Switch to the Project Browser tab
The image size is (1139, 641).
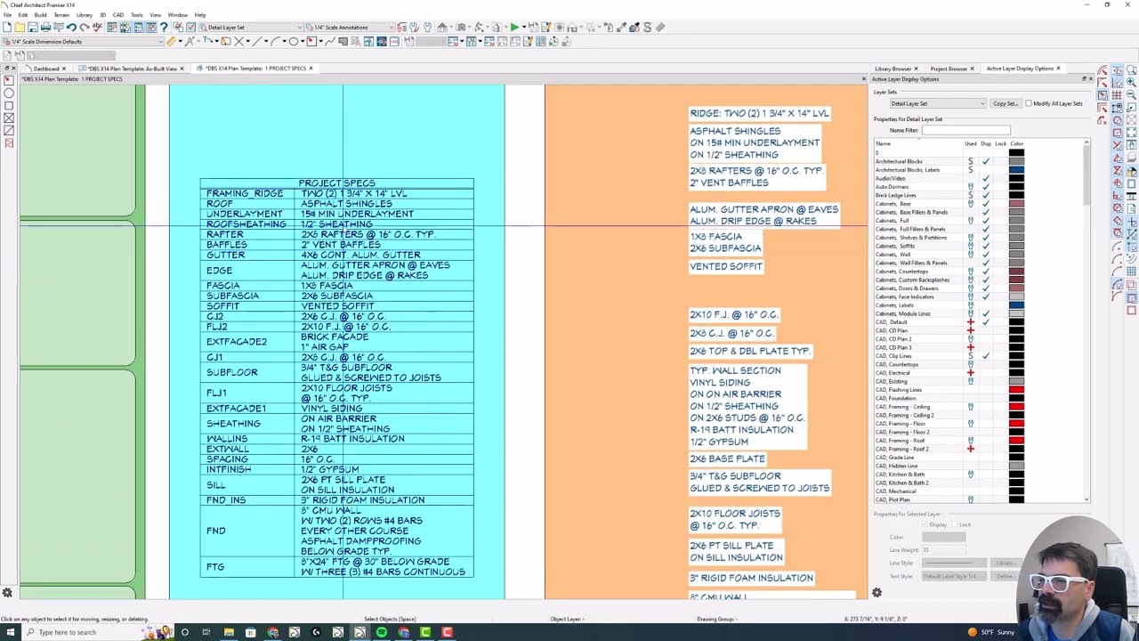point(949,69)
